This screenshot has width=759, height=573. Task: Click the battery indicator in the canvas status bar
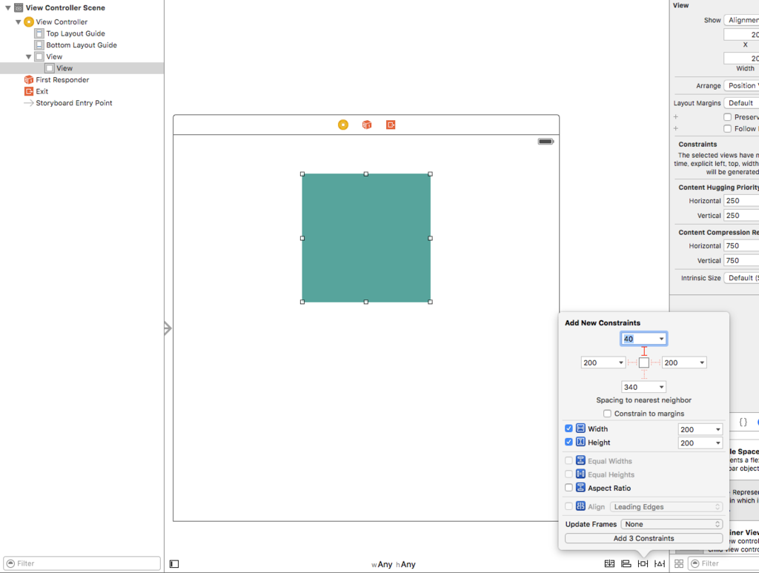(x=546, y=142)
